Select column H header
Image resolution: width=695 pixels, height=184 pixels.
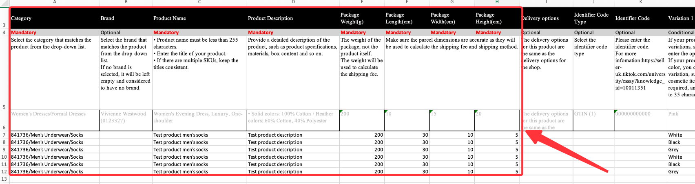pos(497,2)
